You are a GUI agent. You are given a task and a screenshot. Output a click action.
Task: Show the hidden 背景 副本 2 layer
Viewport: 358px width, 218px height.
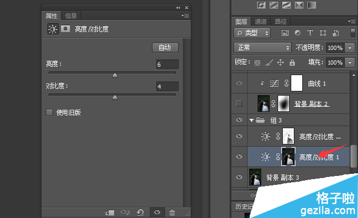tap(239, 103)
